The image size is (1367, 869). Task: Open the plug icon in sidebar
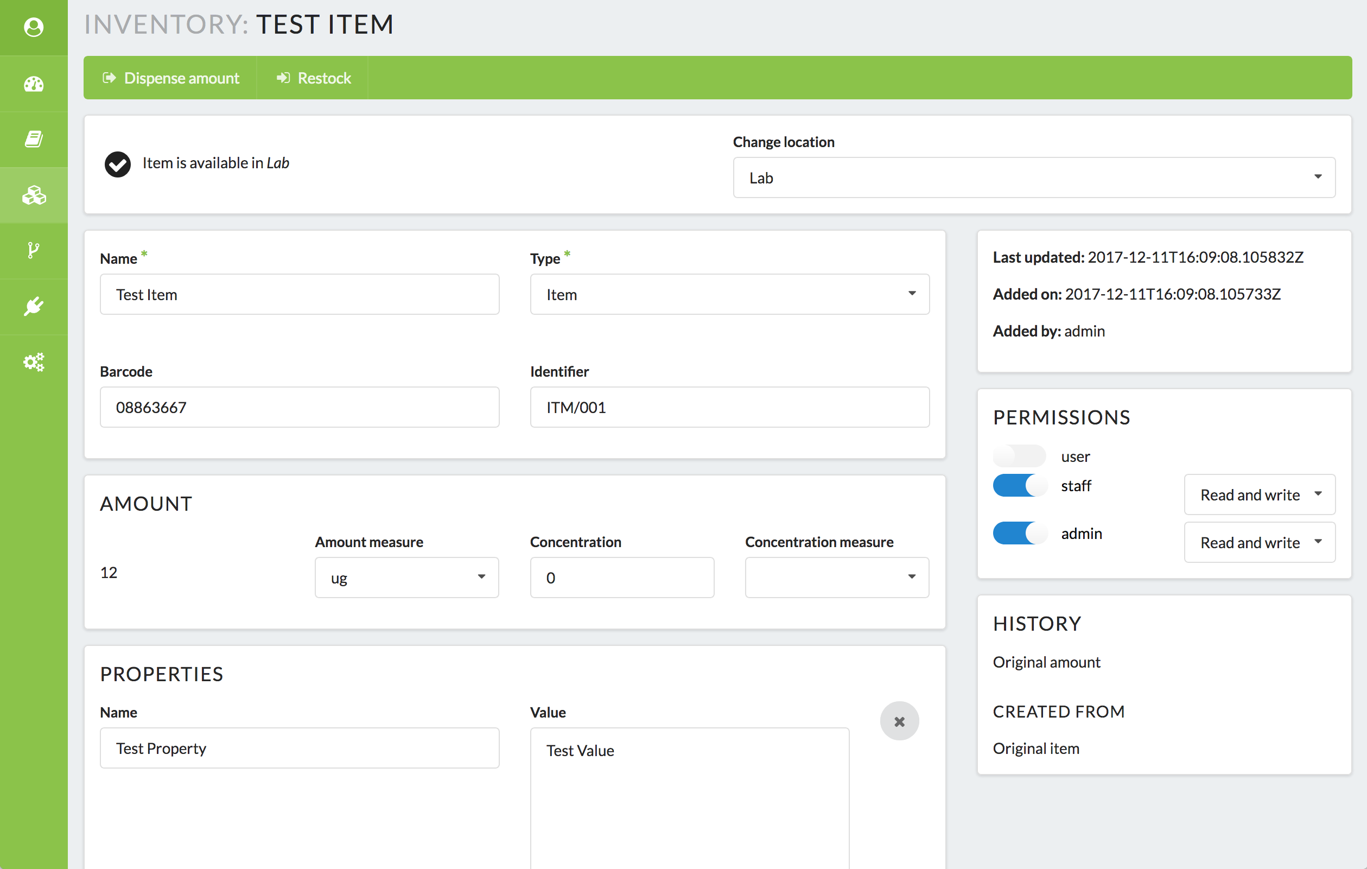(x=34, y=306)
